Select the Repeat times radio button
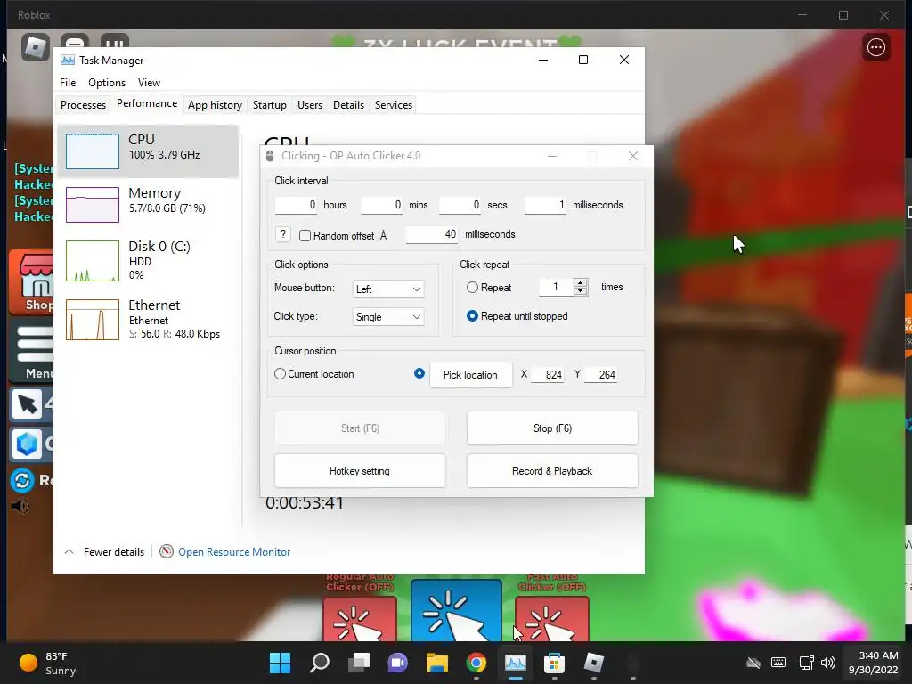 tap(472, 288)
